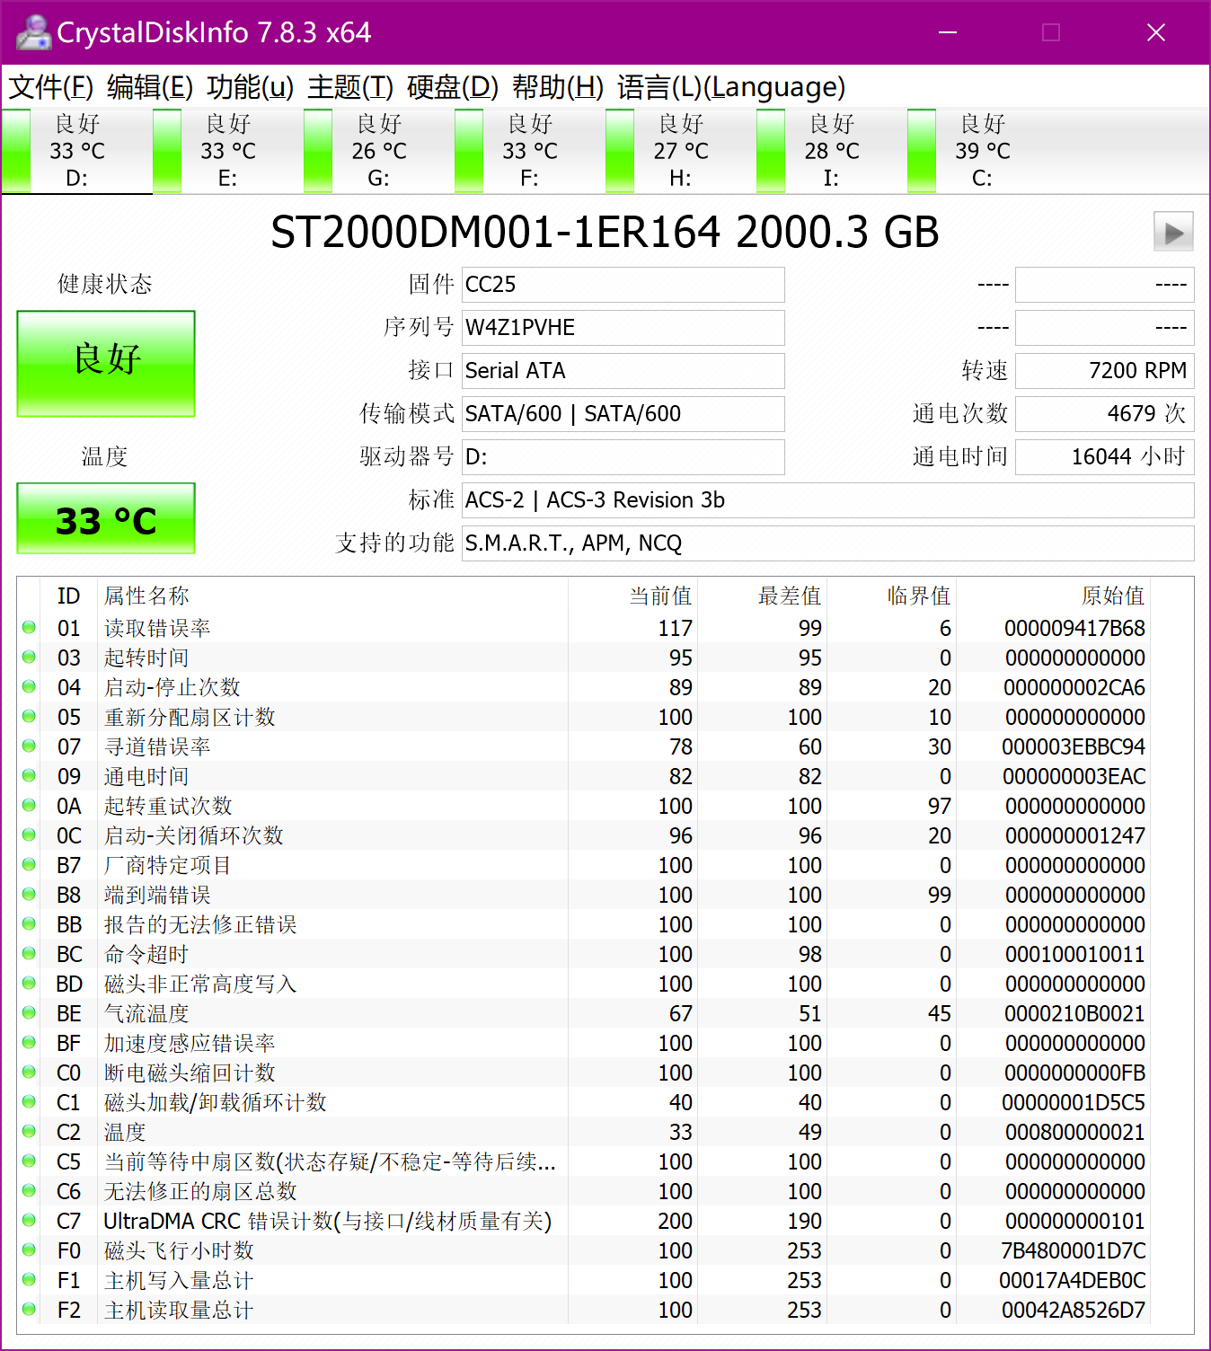The image size is (1211, 1351).
Task: Switch to the C: drive tab
Action: [982, 151]
